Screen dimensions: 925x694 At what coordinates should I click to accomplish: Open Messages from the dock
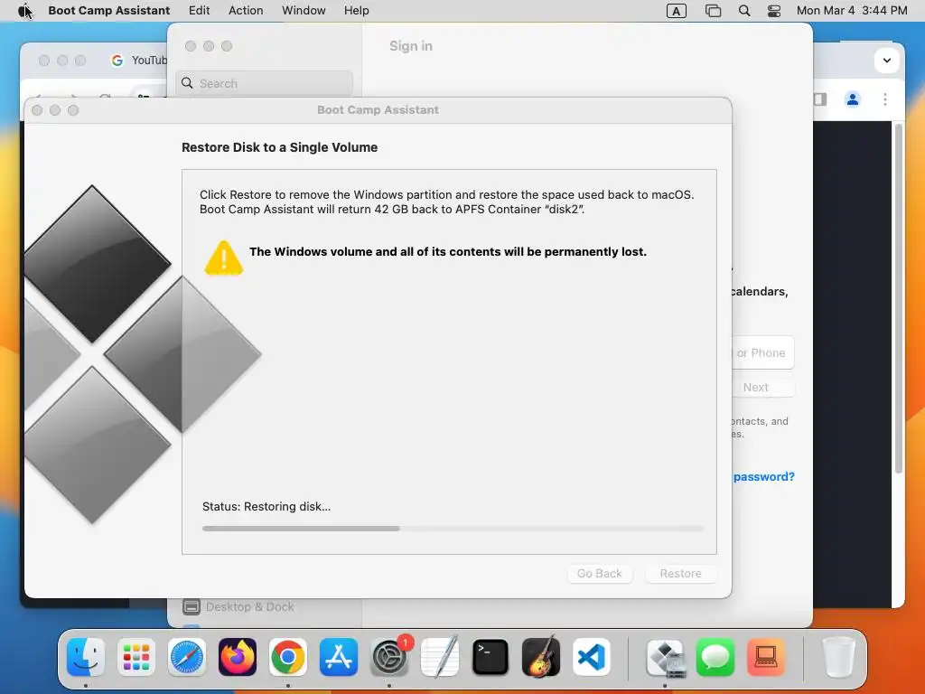coord(715,657)
